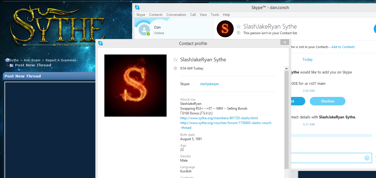This screenshot has width=376, height=178.
Task: Click in the Post New Thread text area
Action: (x=50, y=130)
